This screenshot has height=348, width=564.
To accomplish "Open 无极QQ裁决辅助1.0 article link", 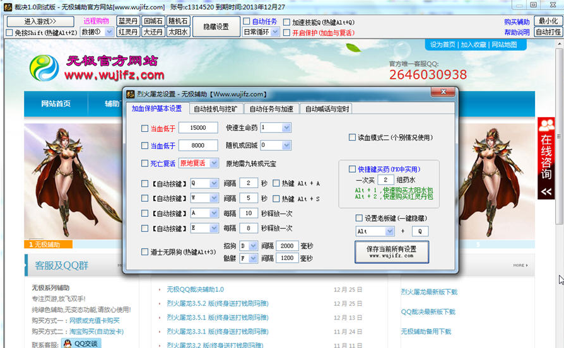I will pos(196,289).
